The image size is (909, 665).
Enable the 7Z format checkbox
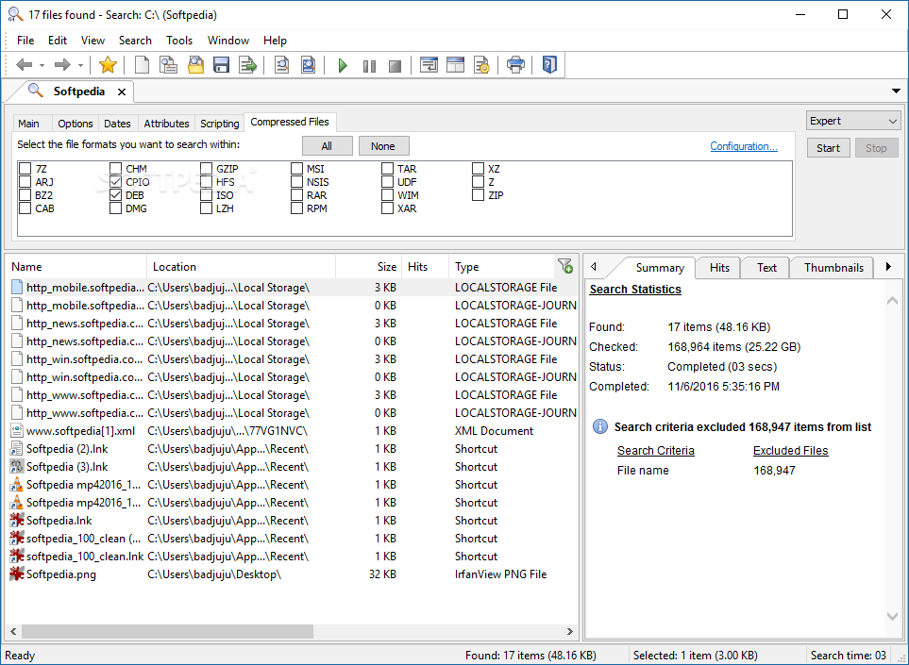[x=25, y=169]
